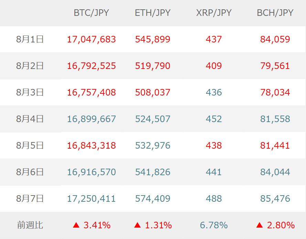Select the ETH/JPY column header
This screenshot has height=239, width=306.
pyautogui.click(x=152, y=13)
